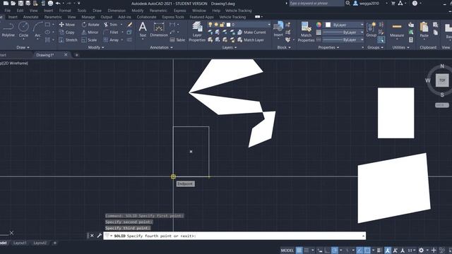Click the ByLayer white color swatch
Screen dimensions: 452x254
(x=328, y=25)
